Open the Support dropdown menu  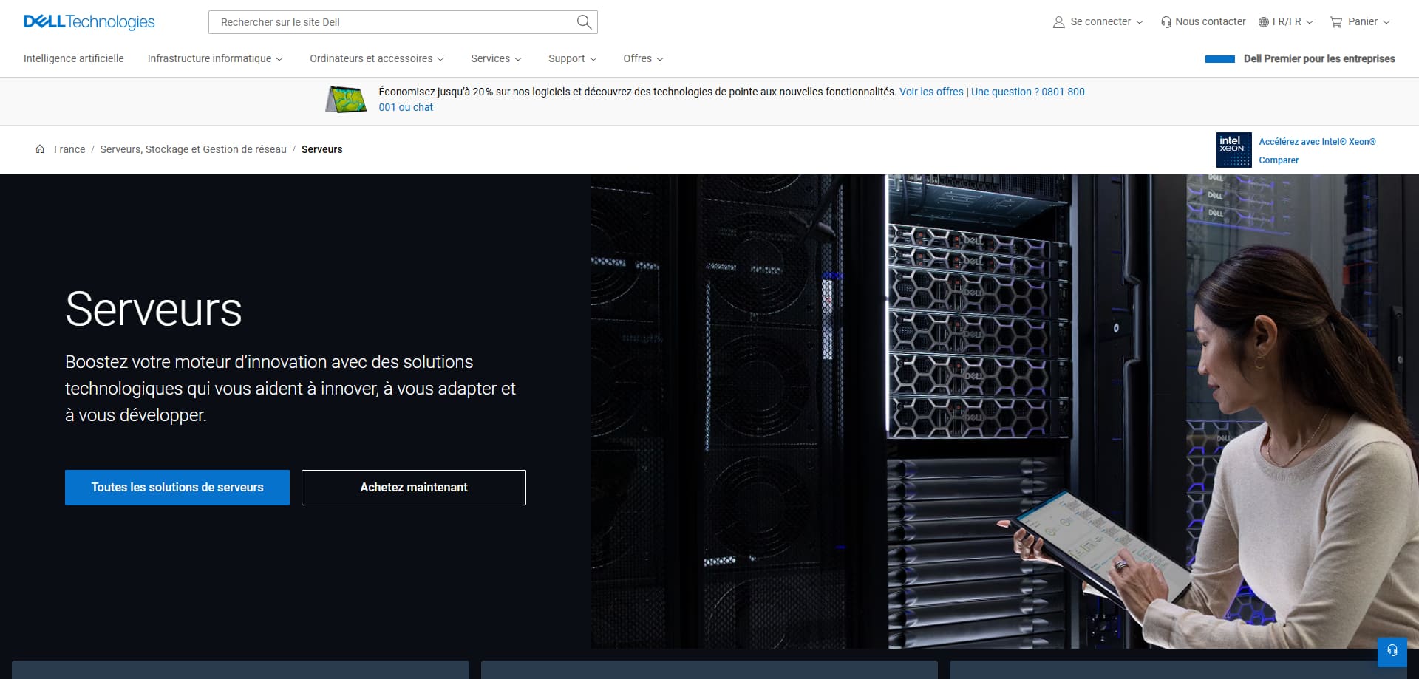(572, 58)
